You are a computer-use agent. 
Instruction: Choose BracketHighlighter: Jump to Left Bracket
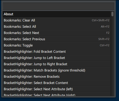tap(57, 58)
